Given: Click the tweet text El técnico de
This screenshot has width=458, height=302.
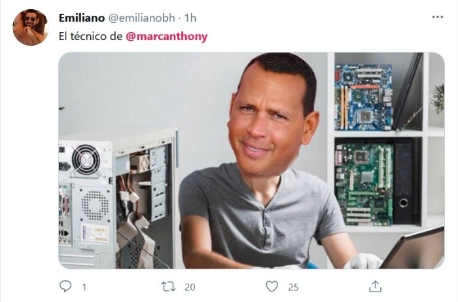Looking at the screenshot, I should [x=90, y=37].
